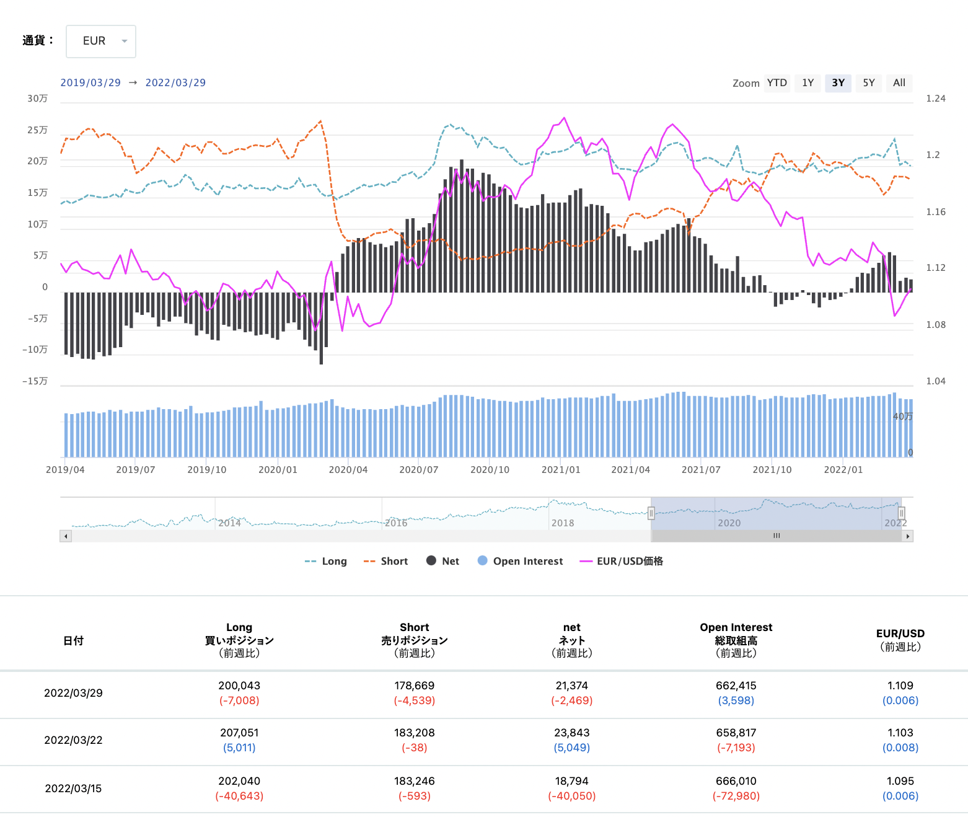
Task: Click weekly change (-40,643) in Long column
Action: (239, 796)
